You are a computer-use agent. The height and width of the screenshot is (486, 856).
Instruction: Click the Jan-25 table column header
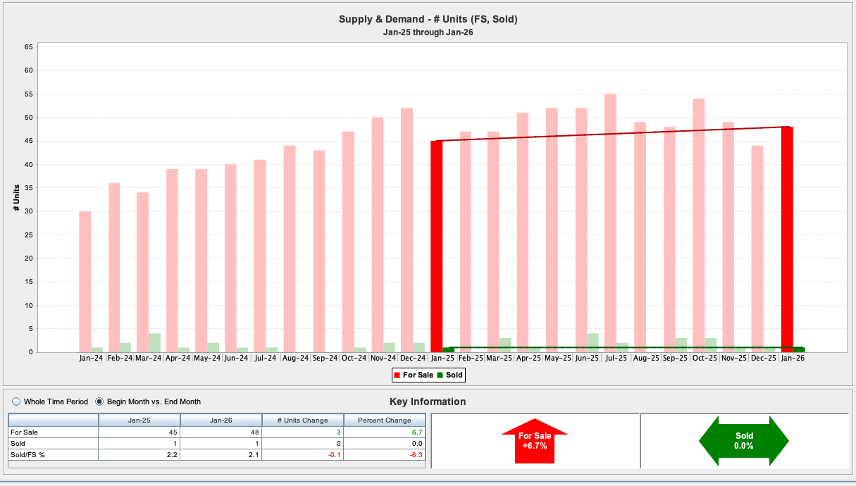point(139,420)
